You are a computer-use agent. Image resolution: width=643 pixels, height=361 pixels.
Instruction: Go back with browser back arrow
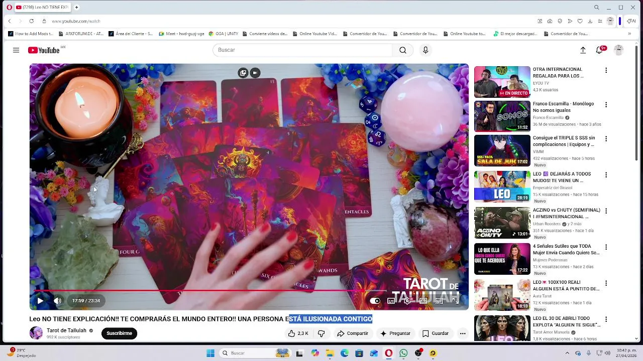(10, 21)
